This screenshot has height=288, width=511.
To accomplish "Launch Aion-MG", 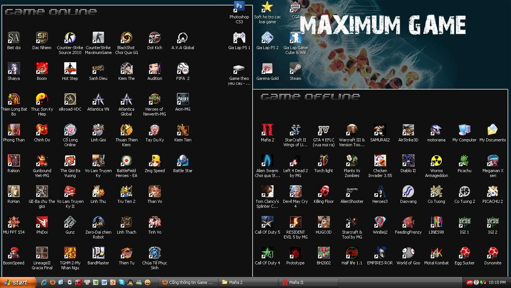I will 183,99.
